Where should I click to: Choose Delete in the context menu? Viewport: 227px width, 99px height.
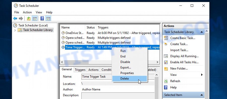[129, 78]
